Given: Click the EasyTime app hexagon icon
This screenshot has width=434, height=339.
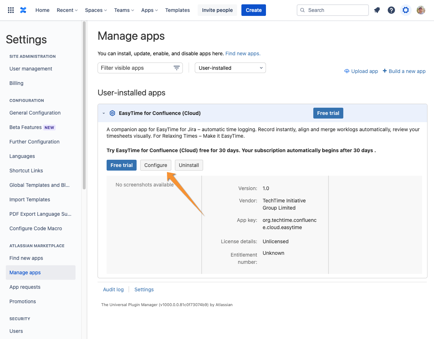Looking at the screenshot, I should click(x=112, y=113).
